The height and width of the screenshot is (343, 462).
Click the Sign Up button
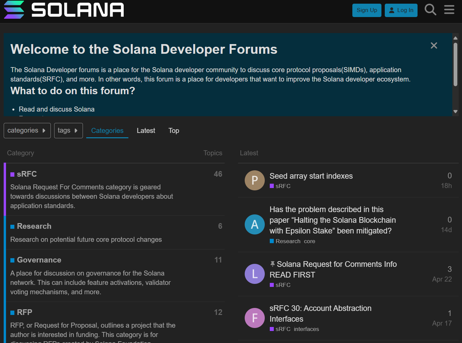367,10
